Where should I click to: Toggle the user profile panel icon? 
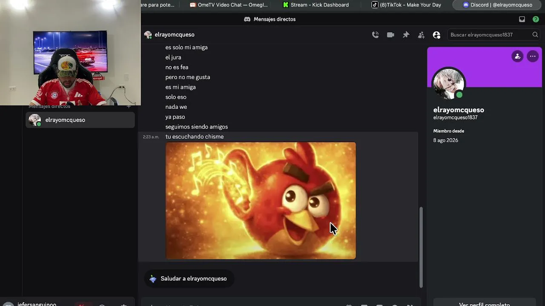point(436,35)
